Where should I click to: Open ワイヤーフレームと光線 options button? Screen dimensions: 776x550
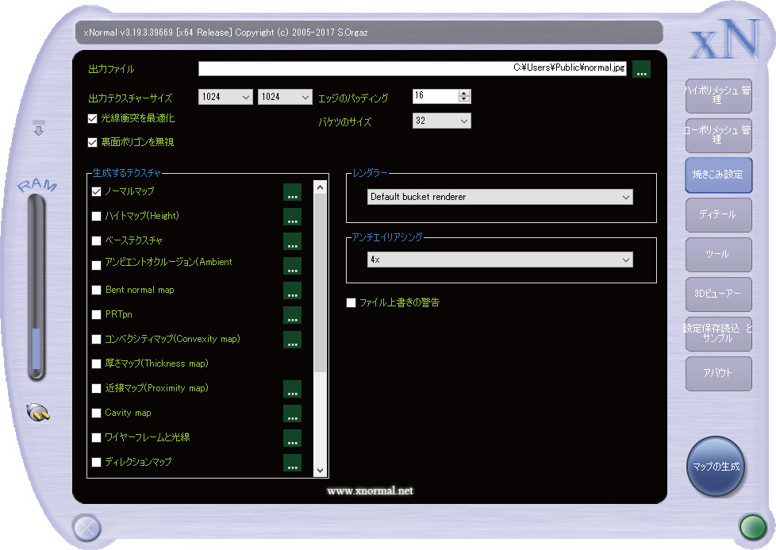292,438
